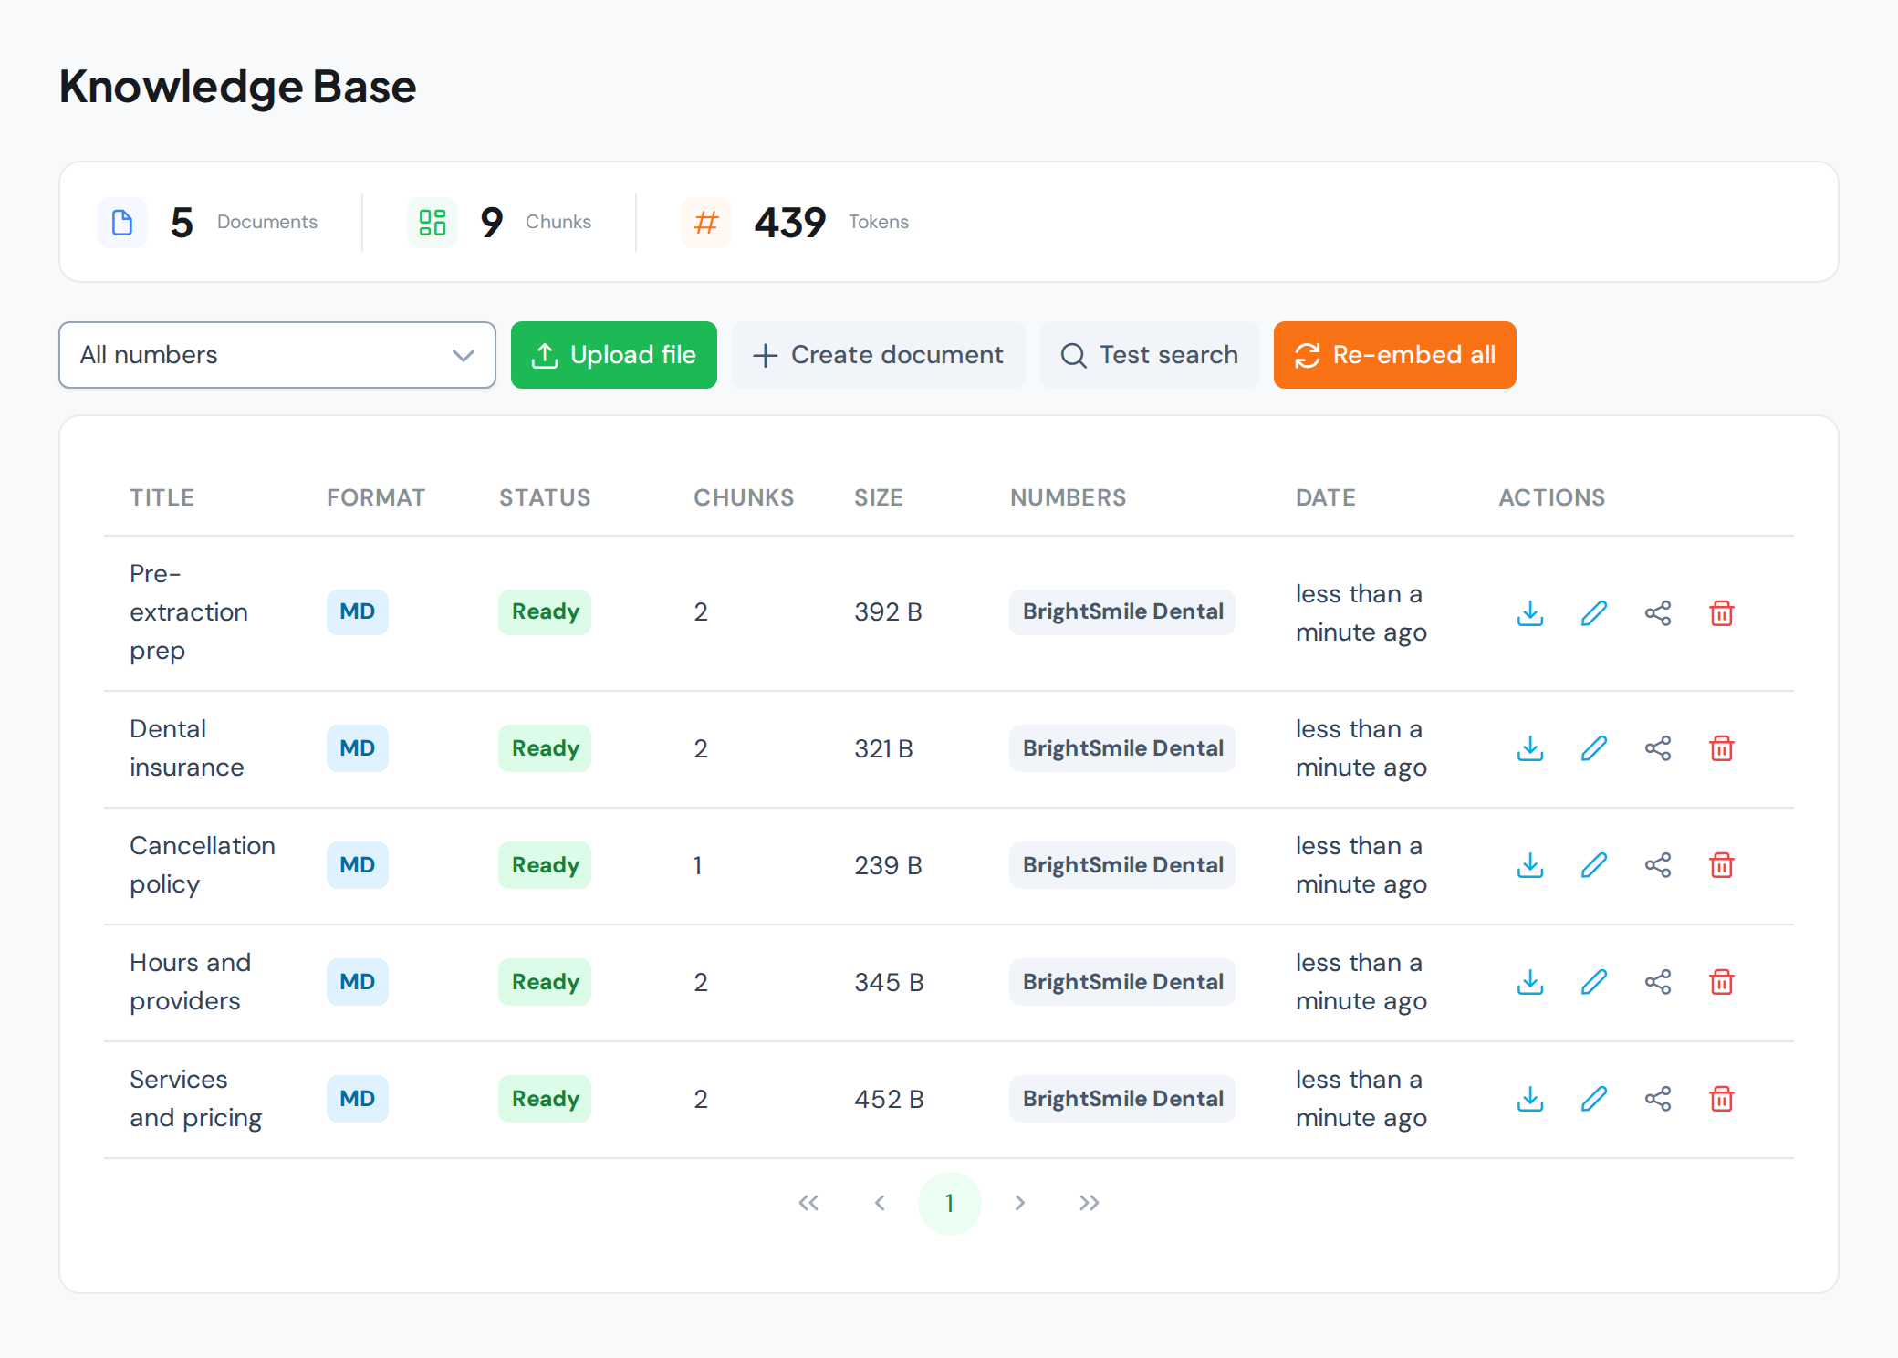The height and width of the screenshot is (1358, 1898).
Task: Click the Documents file icon in stats
Action: point(122,223)
